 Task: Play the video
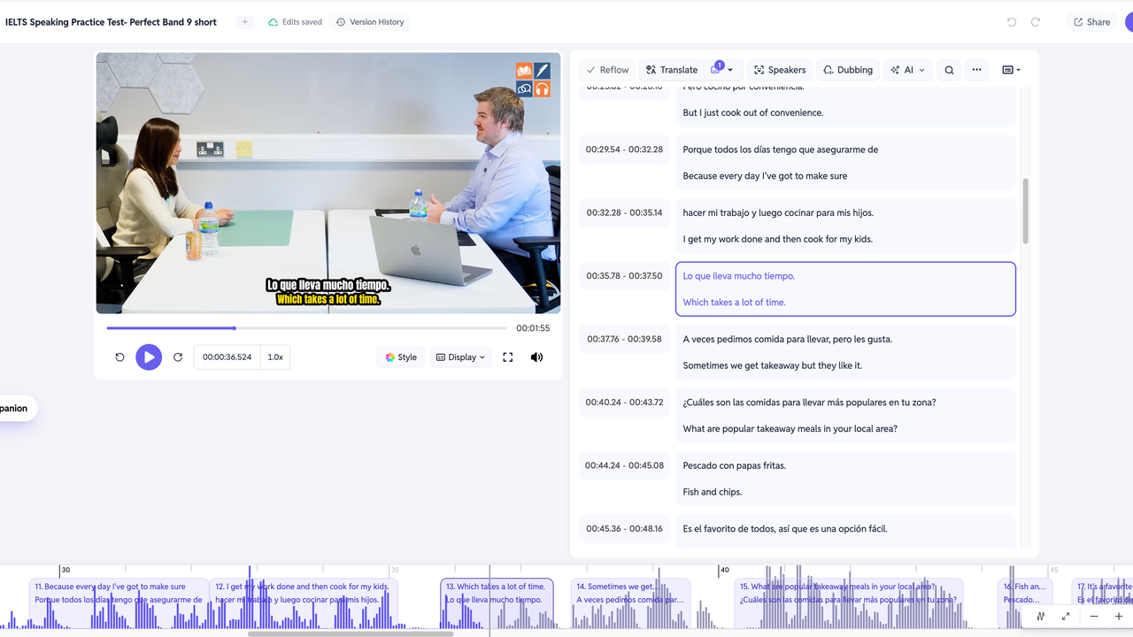(x=149, y=357)
